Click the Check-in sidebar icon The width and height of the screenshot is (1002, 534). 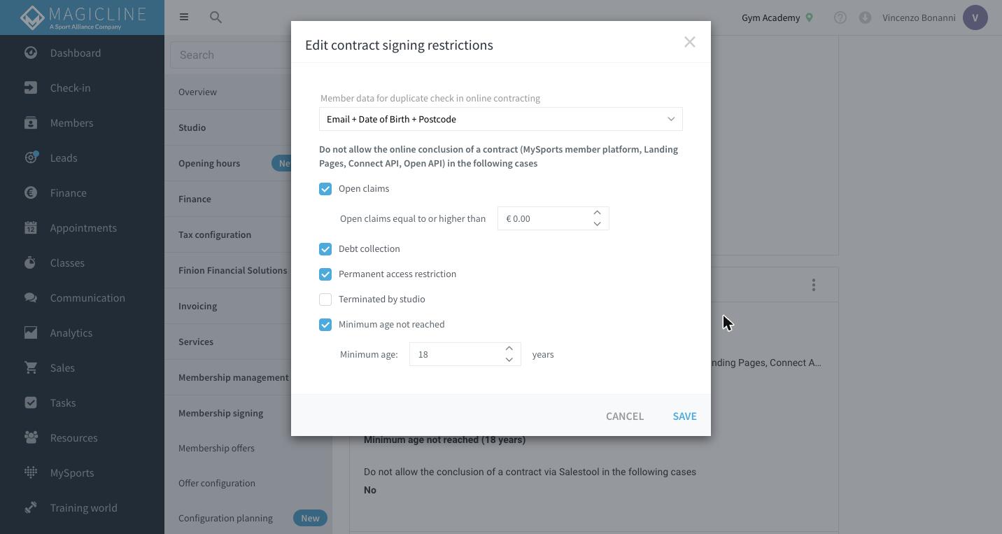(x=31, y=88)
